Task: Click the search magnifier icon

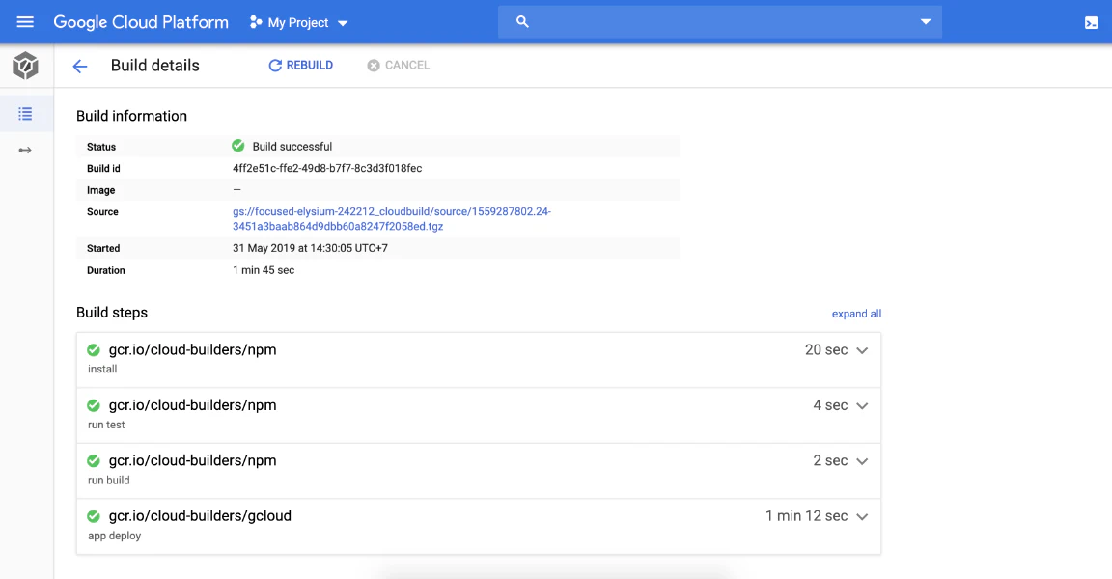Action: (522, 22)
